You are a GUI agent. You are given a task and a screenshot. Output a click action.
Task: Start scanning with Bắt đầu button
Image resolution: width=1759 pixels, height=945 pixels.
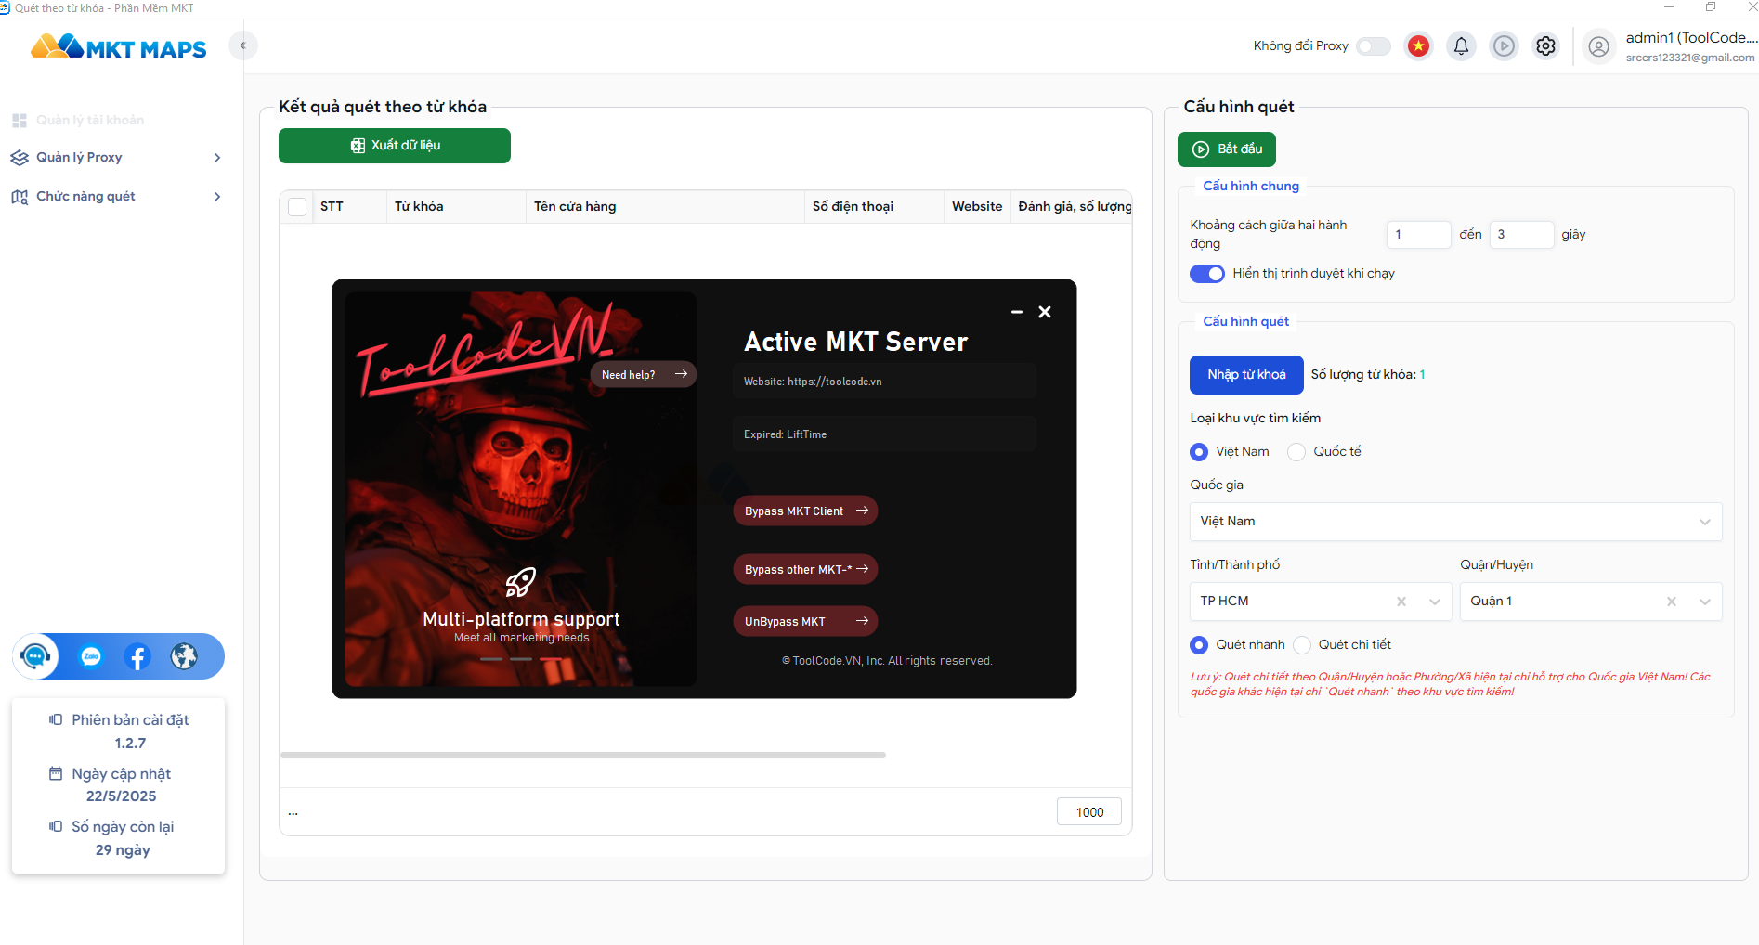[1227, 149]
